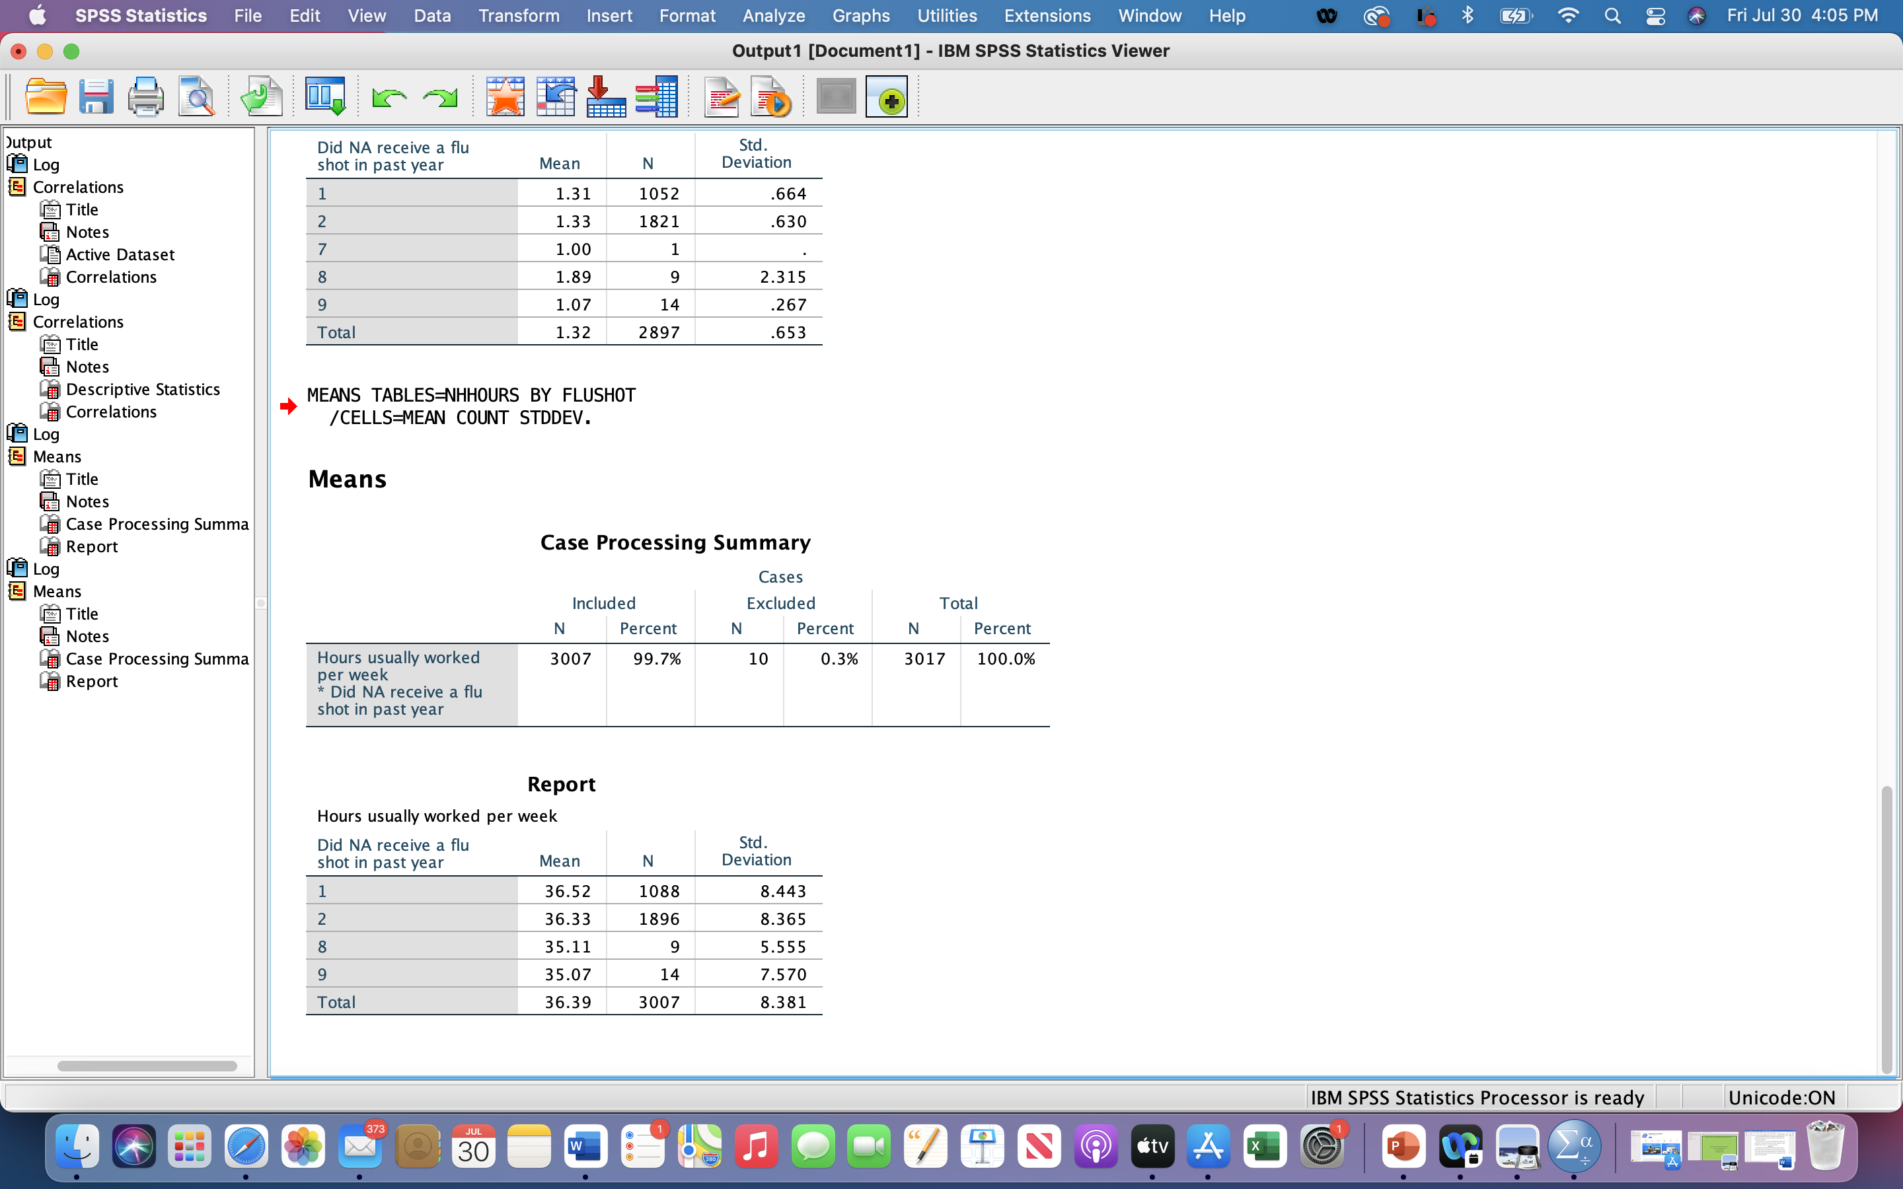1903x1189 pixels.
Task: Select the Case Processing Summary outline item
Action: pyautogui.click(x=157, y=524)
